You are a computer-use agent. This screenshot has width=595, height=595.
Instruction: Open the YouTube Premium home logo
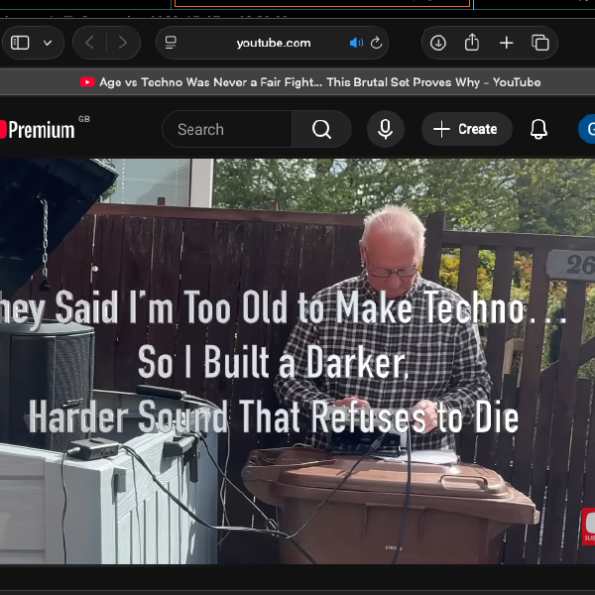(x=38, y=130)
